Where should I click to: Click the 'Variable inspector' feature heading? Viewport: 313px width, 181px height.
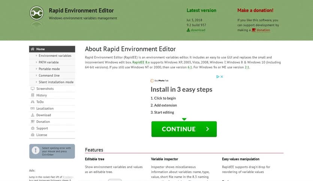click(x=164, y=159)
